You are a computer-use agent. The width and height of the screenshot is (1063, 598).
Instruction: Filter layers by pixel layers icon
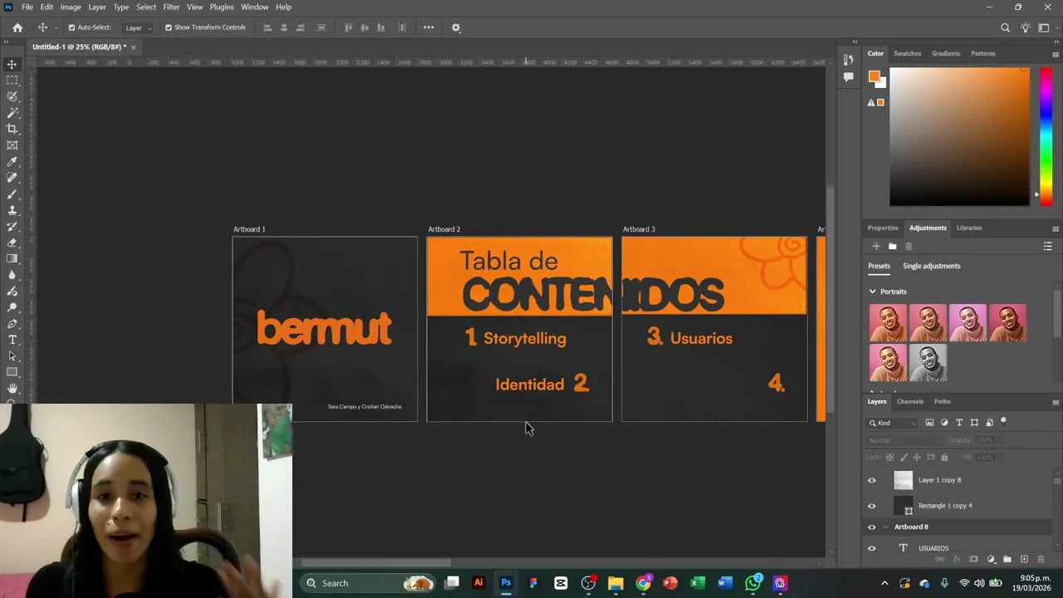click(x=929, y=423)
